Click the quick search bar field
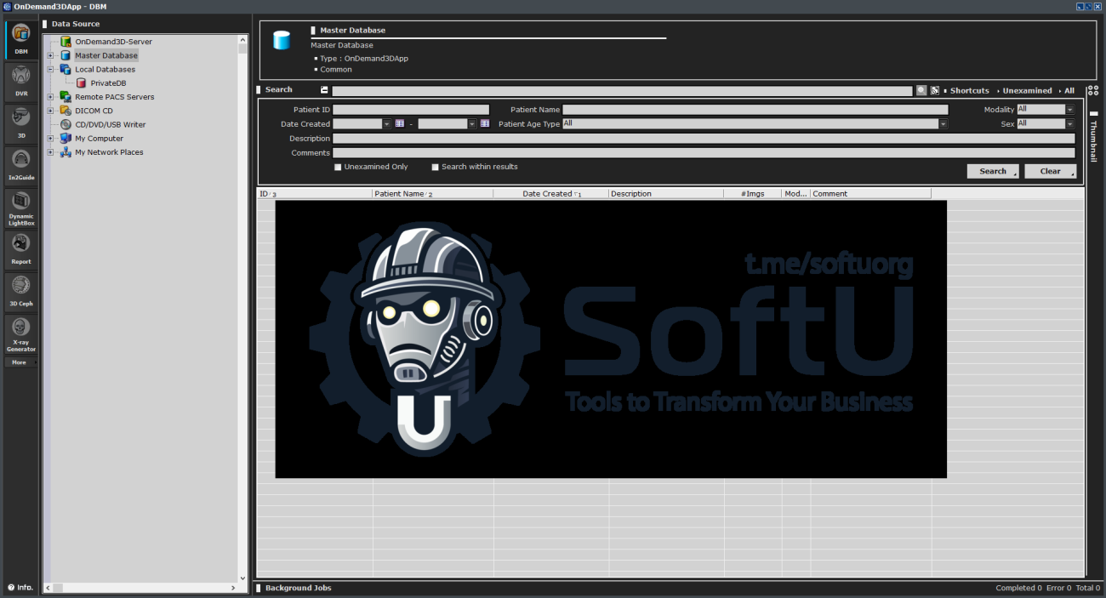 (622, 91)
